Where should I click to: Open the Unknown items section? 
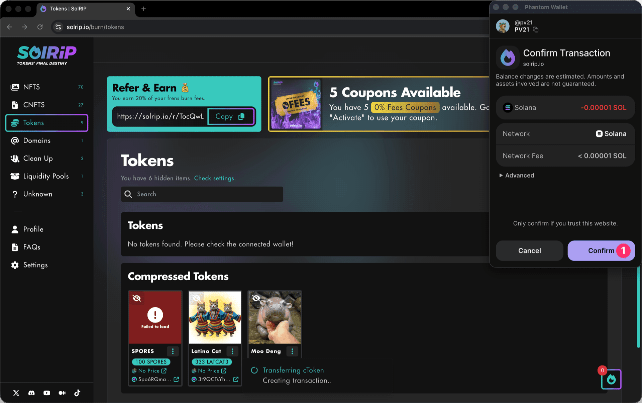[x=47, y=194]
